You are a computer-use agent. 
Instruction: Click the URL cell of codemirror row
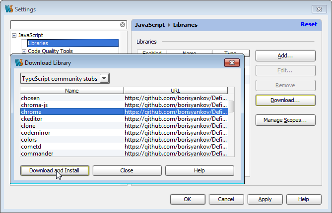pyautogui.click(x=176, y=133)
